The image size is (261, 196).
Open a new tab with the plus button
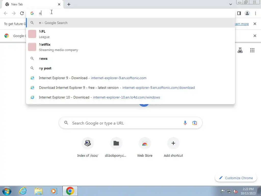click(x=69, y=5)
